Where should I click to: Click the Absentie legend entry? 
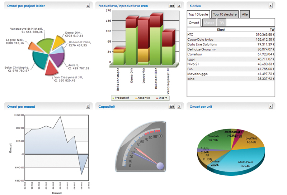[142, 98]
